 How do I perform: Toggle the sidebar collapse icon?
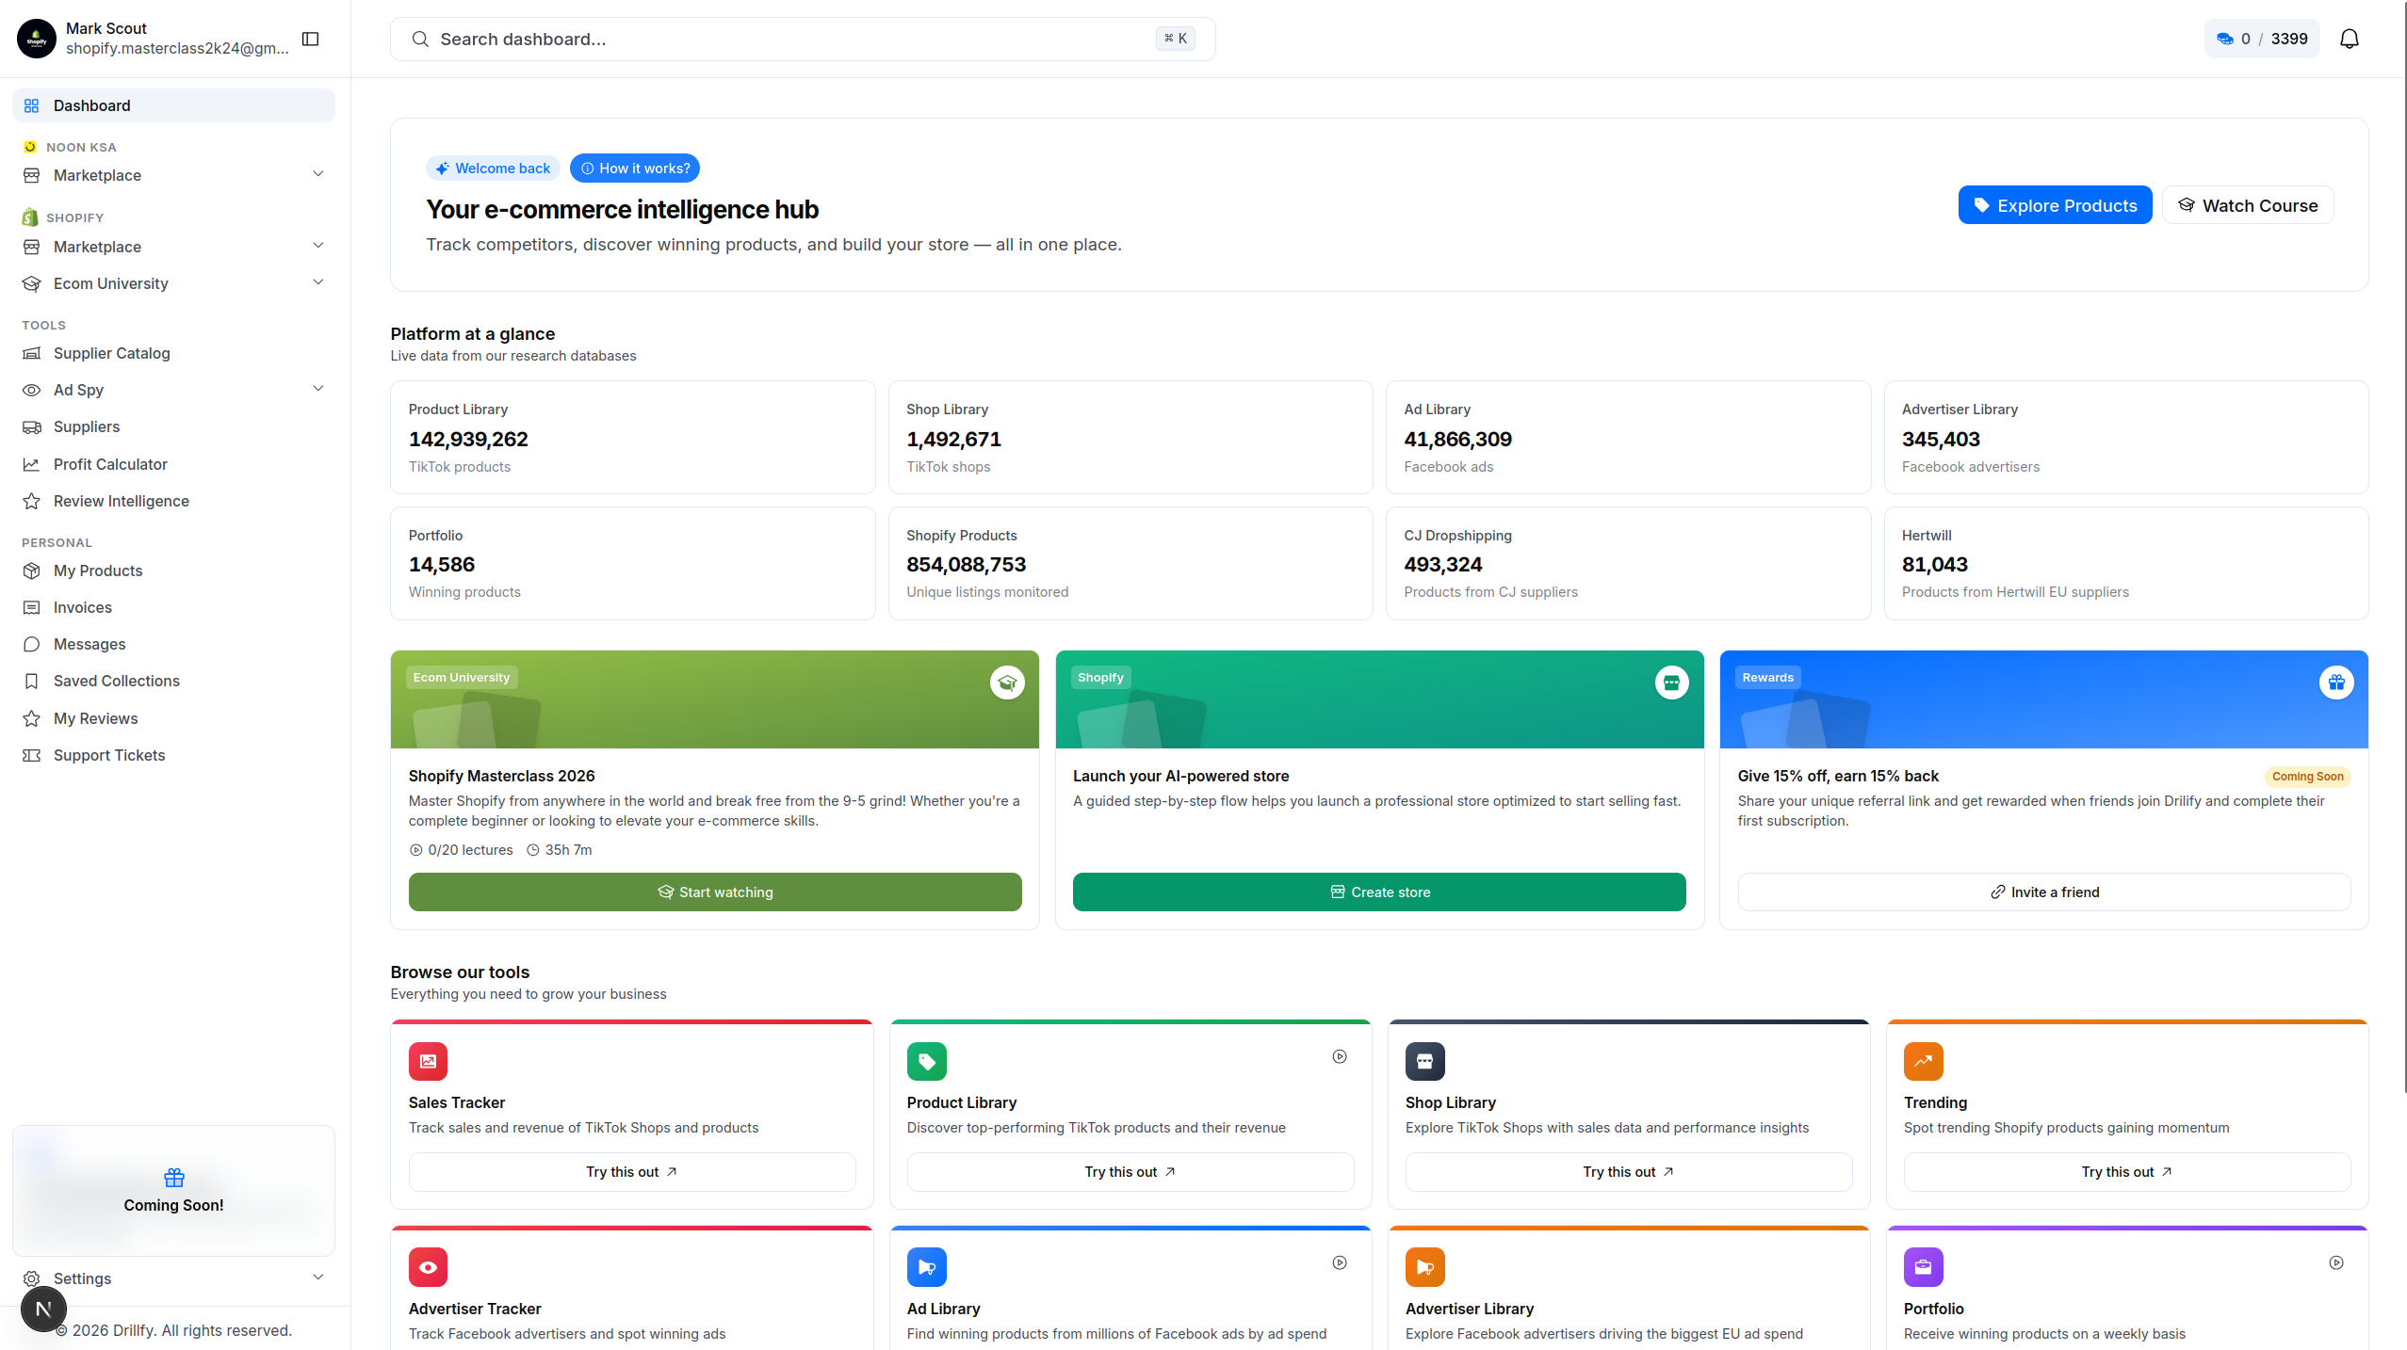pyautogui.click(x=310, y=39)
